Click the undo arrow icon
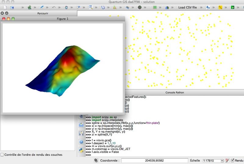The image size is (244, 164). [x=54, y=7]
